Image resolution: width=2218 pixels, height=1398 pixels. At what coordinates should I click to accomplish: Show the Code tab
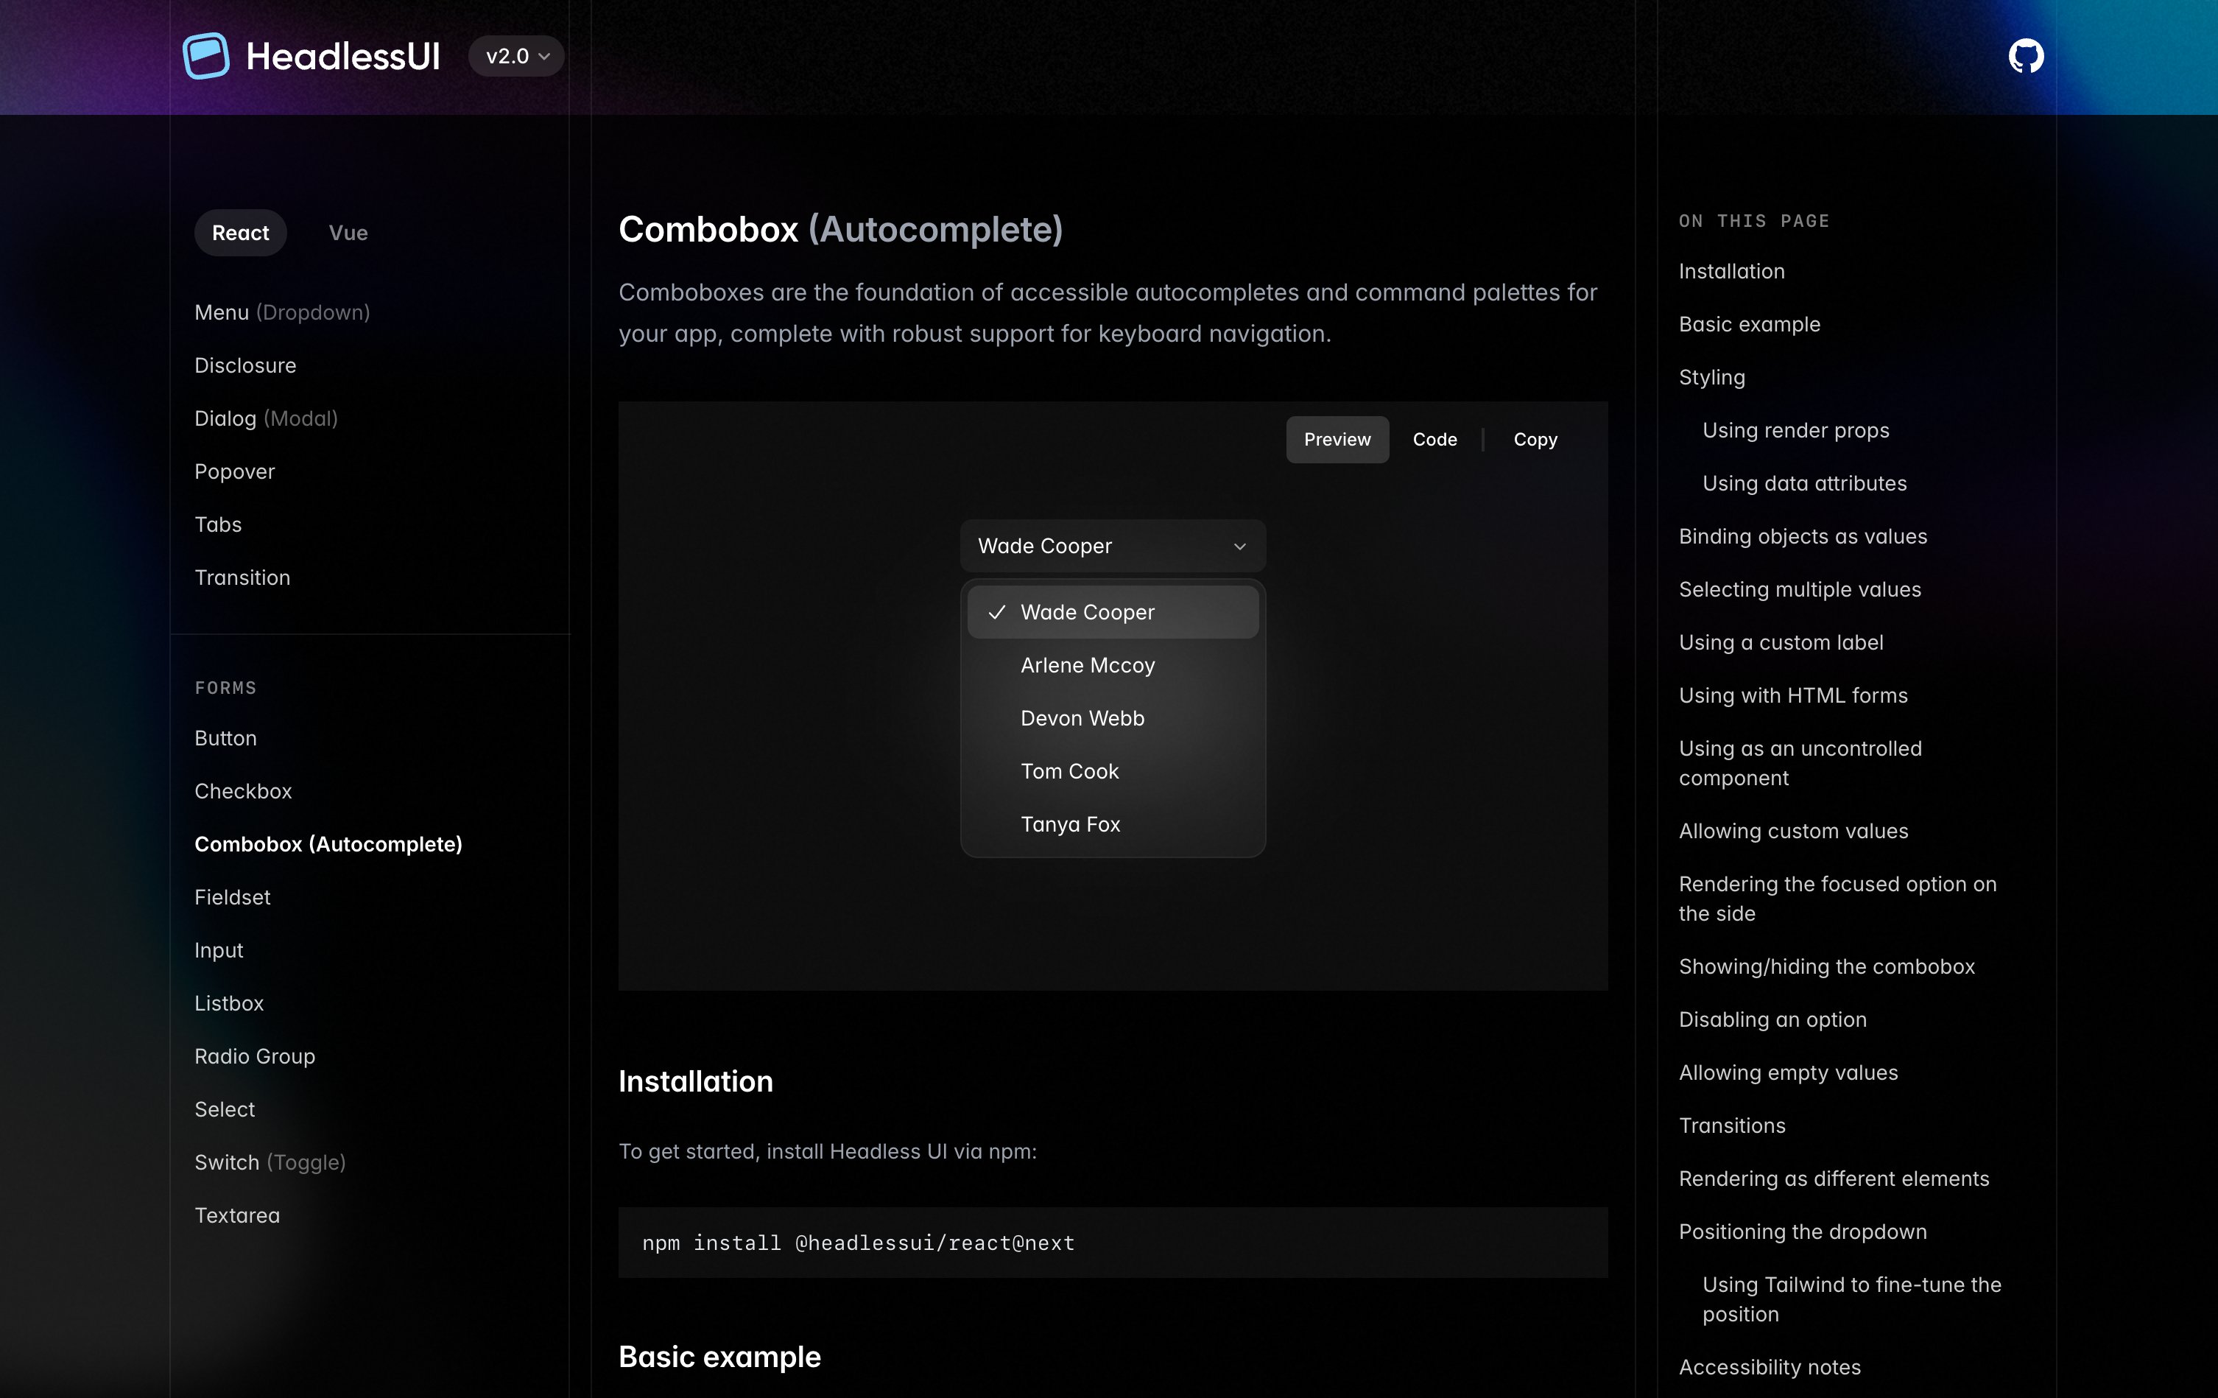point(1434,440)
